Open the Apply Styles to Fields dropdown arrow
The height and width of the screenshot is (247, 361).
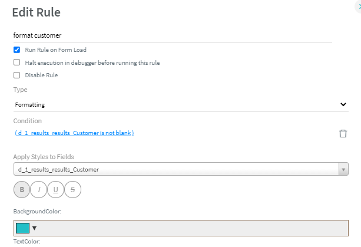(x=343, y=169)
